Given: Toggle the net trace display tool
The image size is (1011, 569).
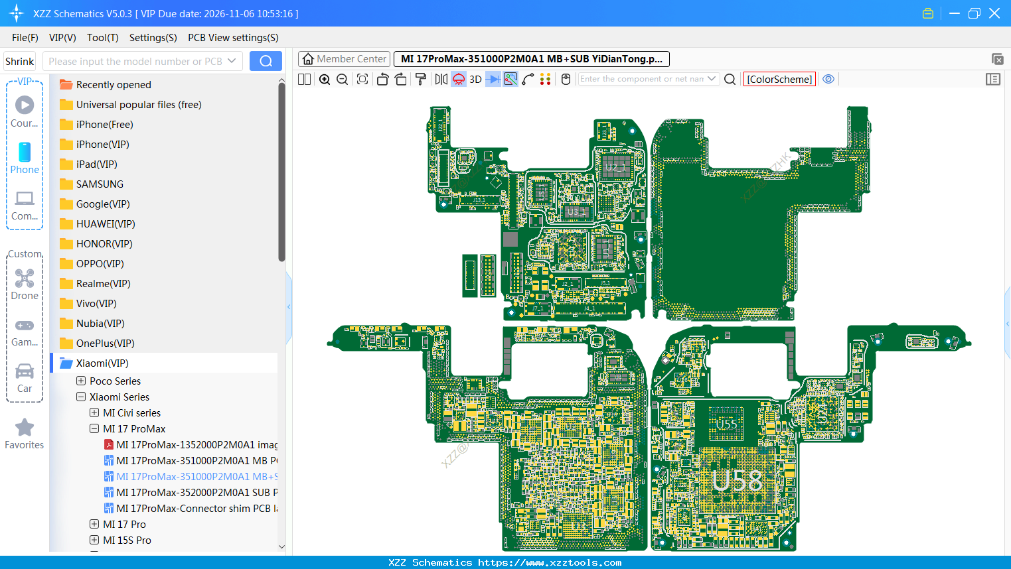Looking at the screenshot, I should coord(510,79).
